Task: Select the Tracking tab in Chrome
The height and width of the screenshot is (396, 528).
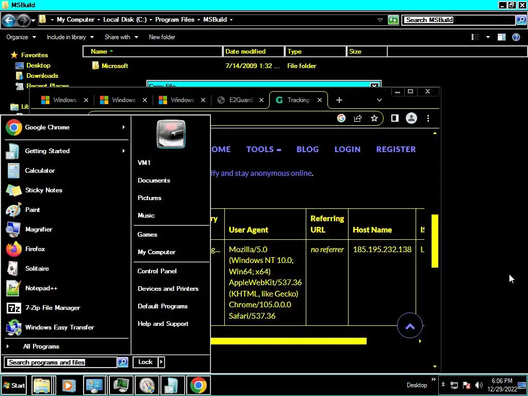Action: pyautogui.click(x=298, y=100)
